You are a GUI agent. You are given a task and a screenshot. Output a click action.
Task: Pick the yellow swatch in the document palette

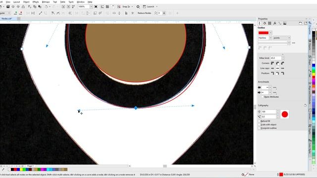(21, 170)
